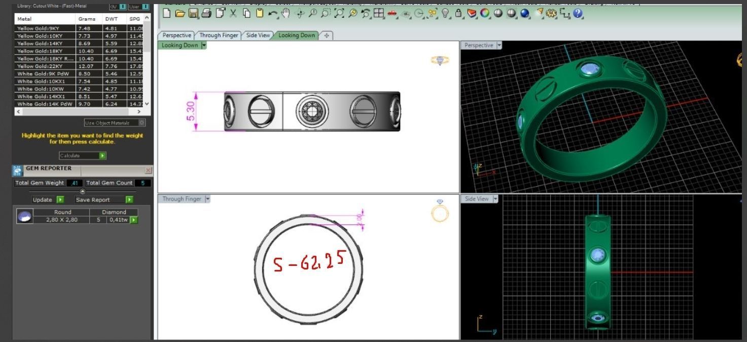Screen dimensions: 747x342
Task: Click the DWT column header
Action: (x=115, y=19)
